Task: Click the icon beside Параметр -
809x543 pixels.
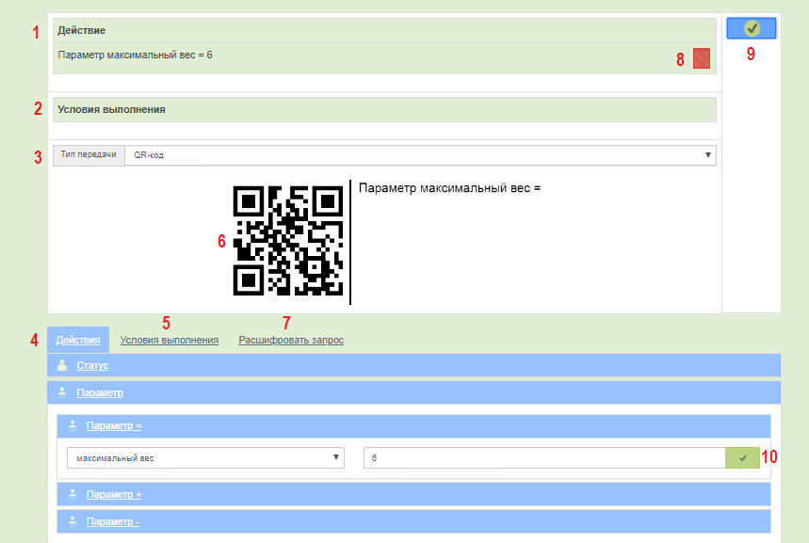Action: click(x=73, y=521)
